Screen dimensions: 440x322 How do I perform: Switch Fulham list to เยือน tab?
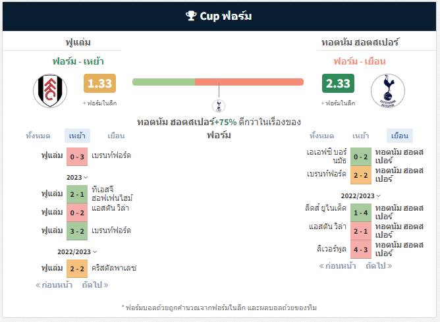(116, 136)
